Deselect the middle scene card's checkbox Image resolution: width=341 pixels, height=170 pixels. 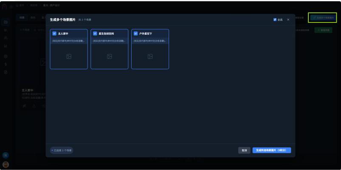coord(95,33)
